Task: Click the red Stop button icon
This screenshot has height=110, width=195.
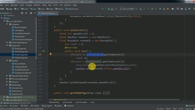Action: 168,9
